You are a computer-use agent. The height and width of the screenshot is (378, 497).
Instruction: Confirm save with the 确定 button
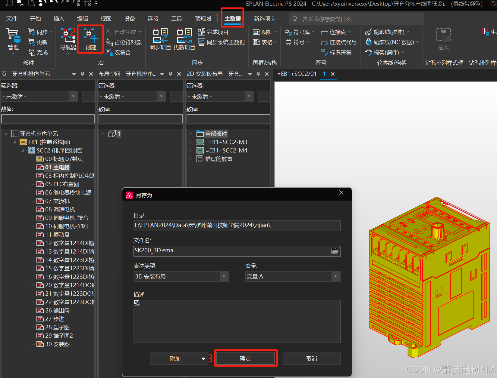click(245, 358)
